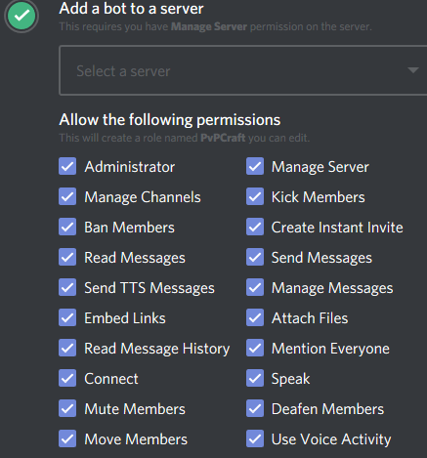
Task: Expand server list via dropdown arrow
Action: (413, 70)
